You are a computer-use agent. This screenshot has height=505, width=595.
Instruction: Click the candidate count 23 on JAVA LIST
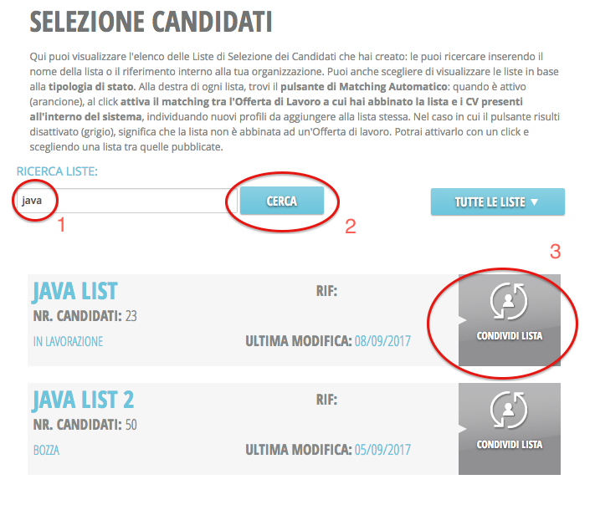[130, 316]
